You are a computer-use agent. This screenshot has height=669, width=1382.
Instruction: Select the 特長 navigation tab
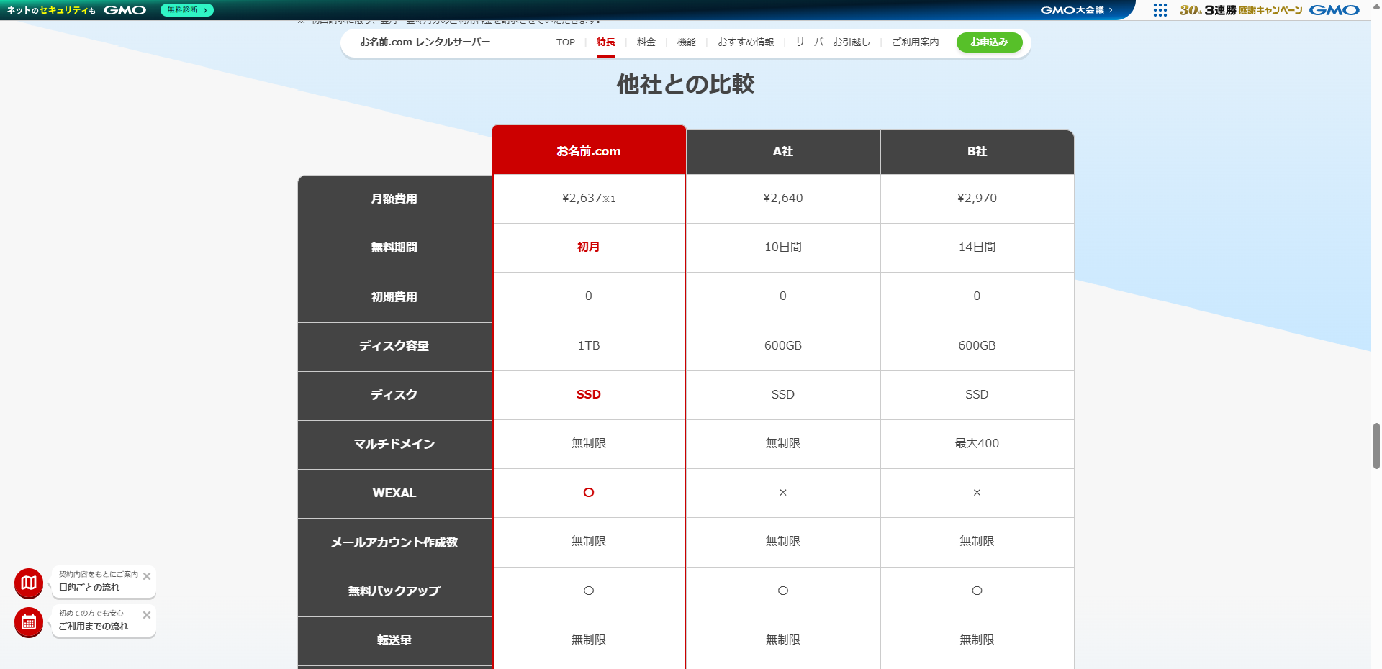coord(605,42)
